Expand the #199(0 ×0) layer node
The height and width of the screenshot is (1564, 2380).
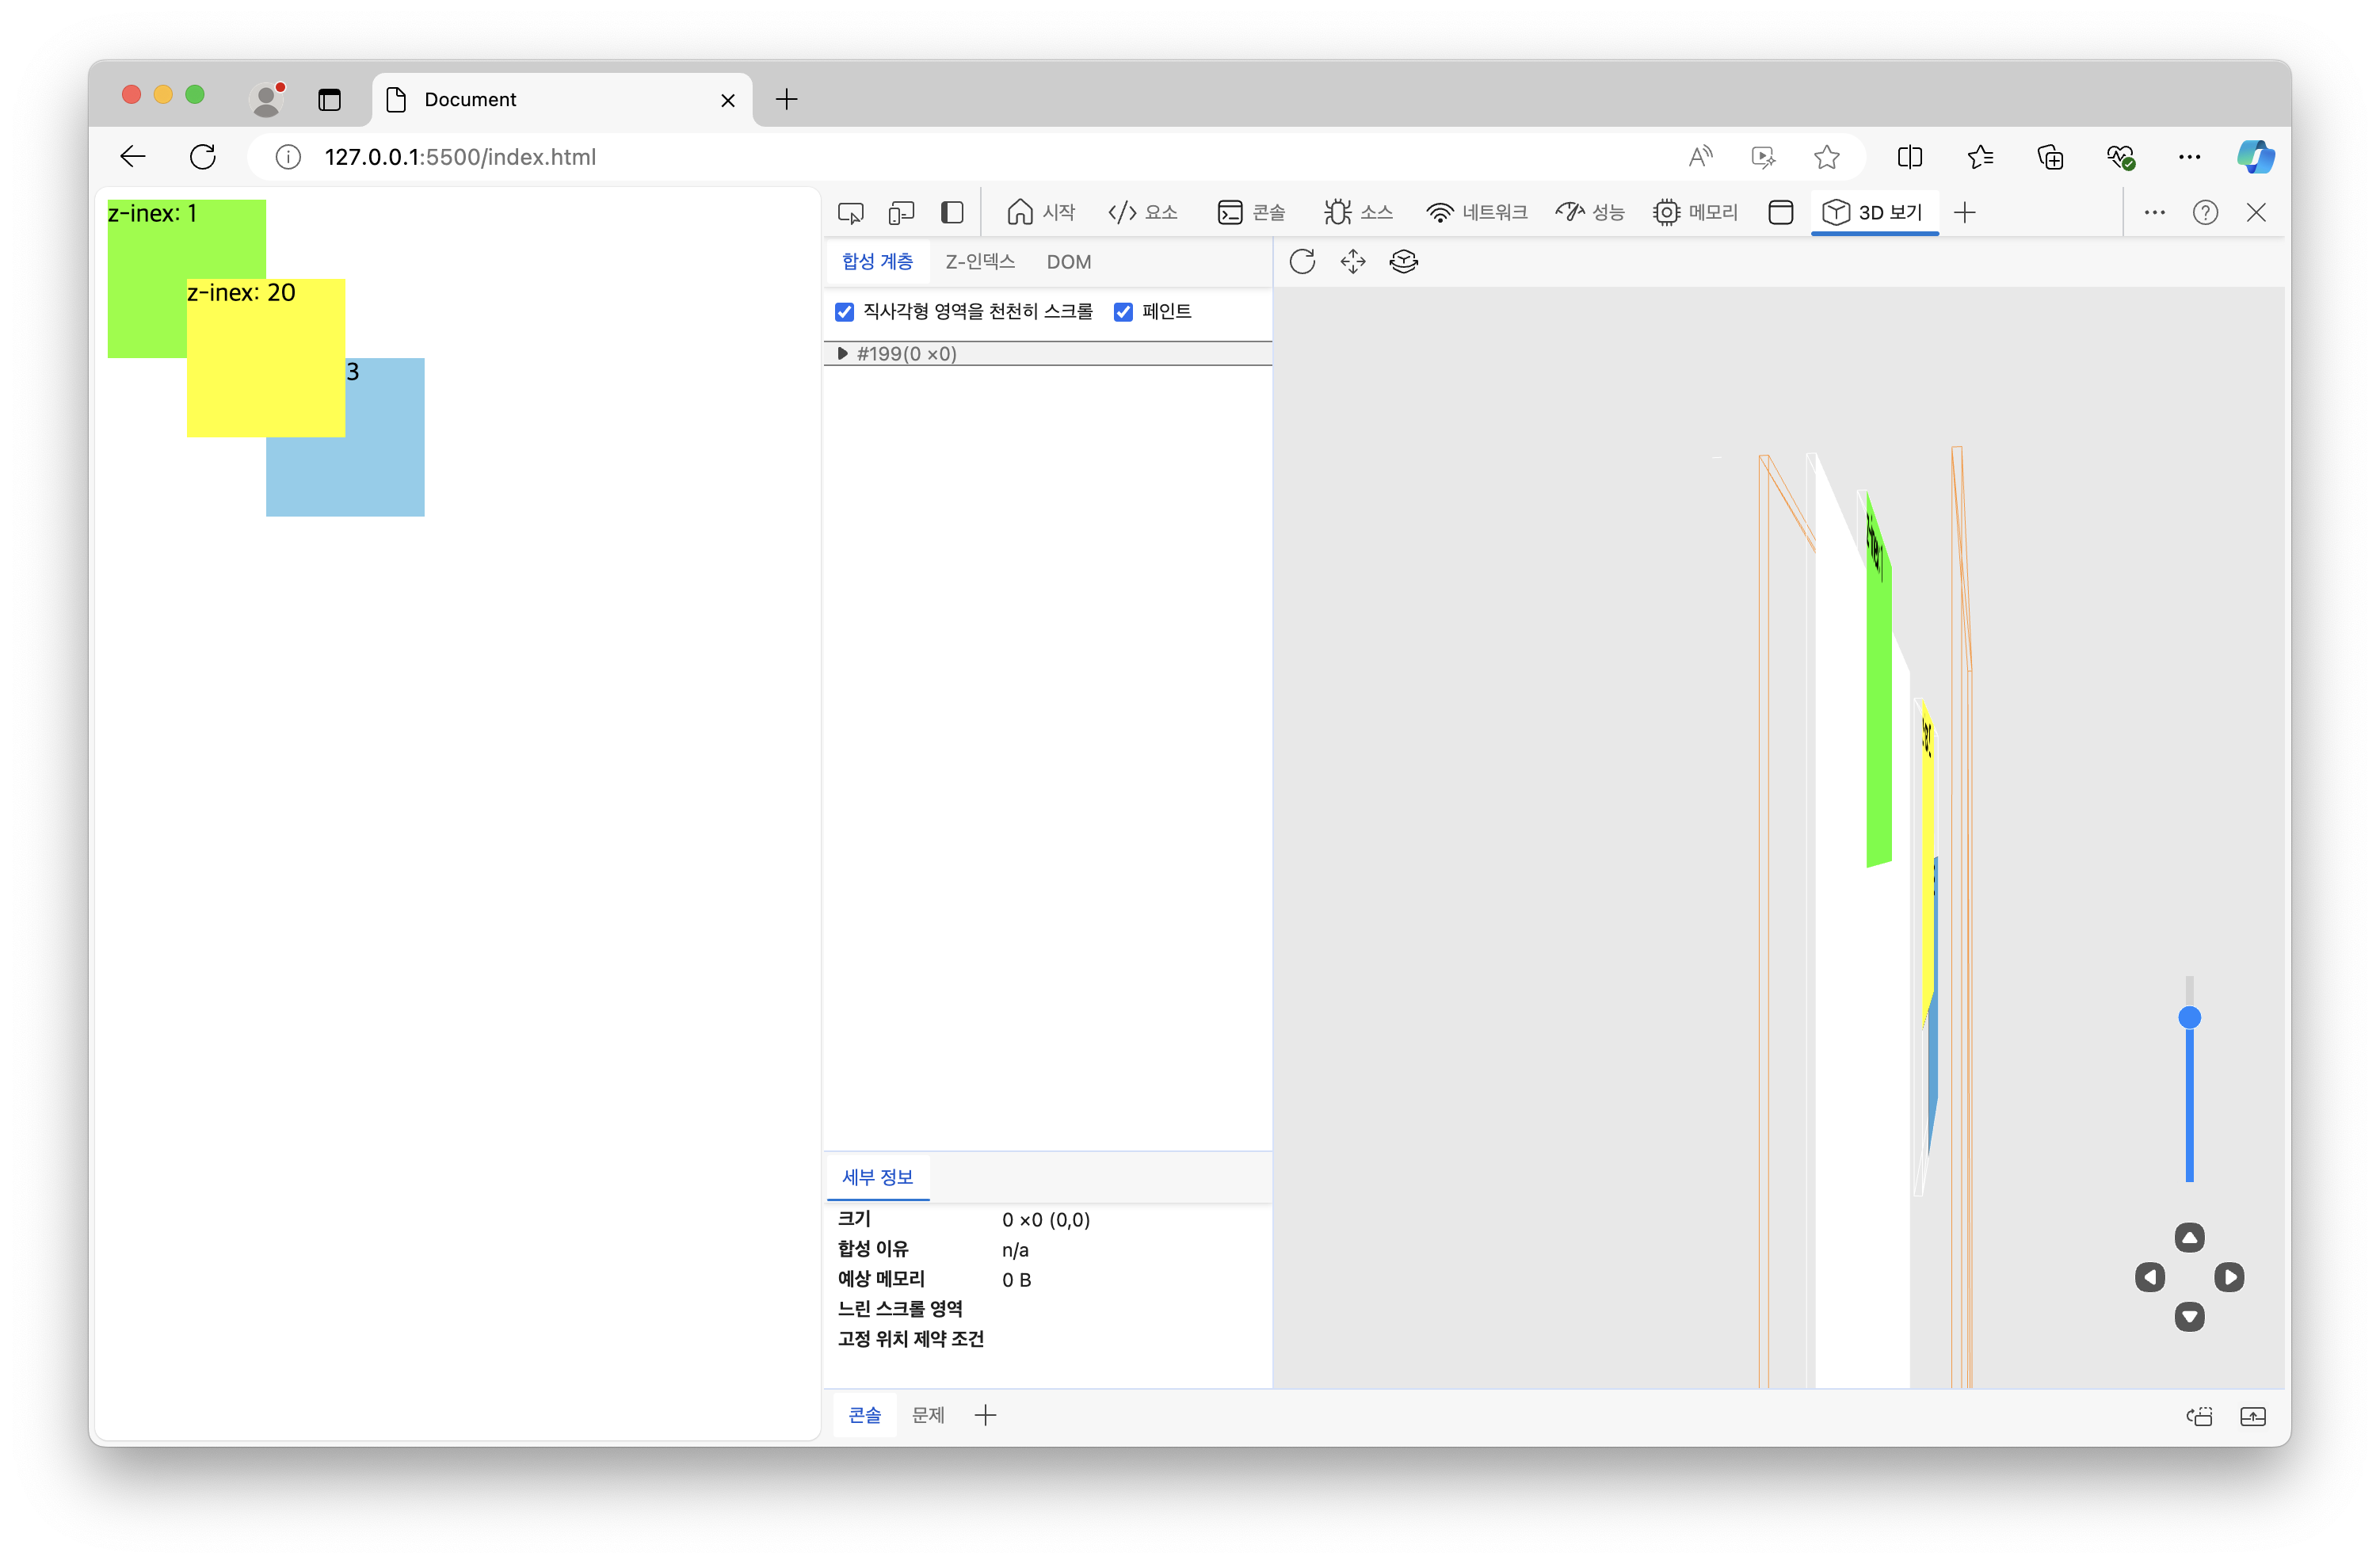(842, 353)
